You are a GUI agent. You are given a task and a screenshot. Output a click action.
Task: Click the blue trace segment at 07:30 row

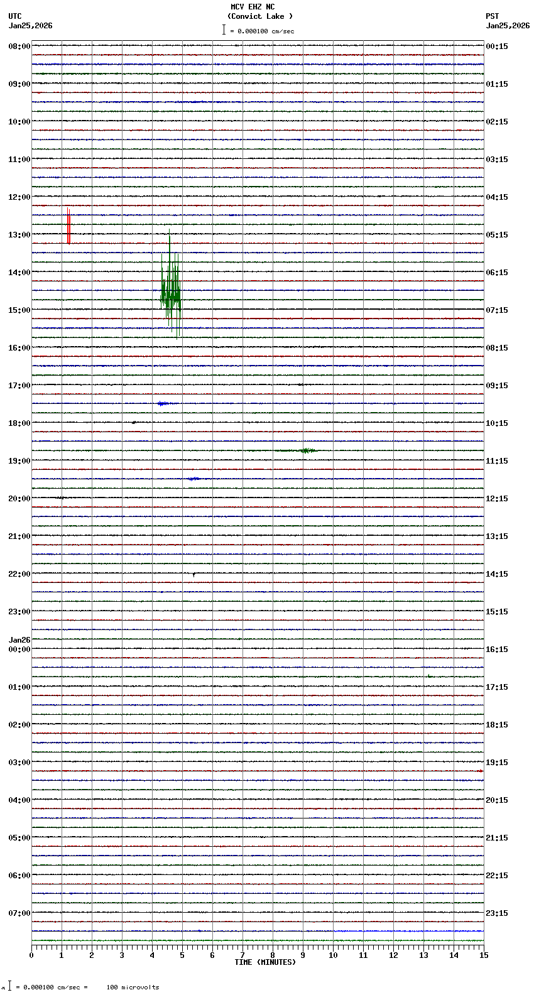click(408, 931)
